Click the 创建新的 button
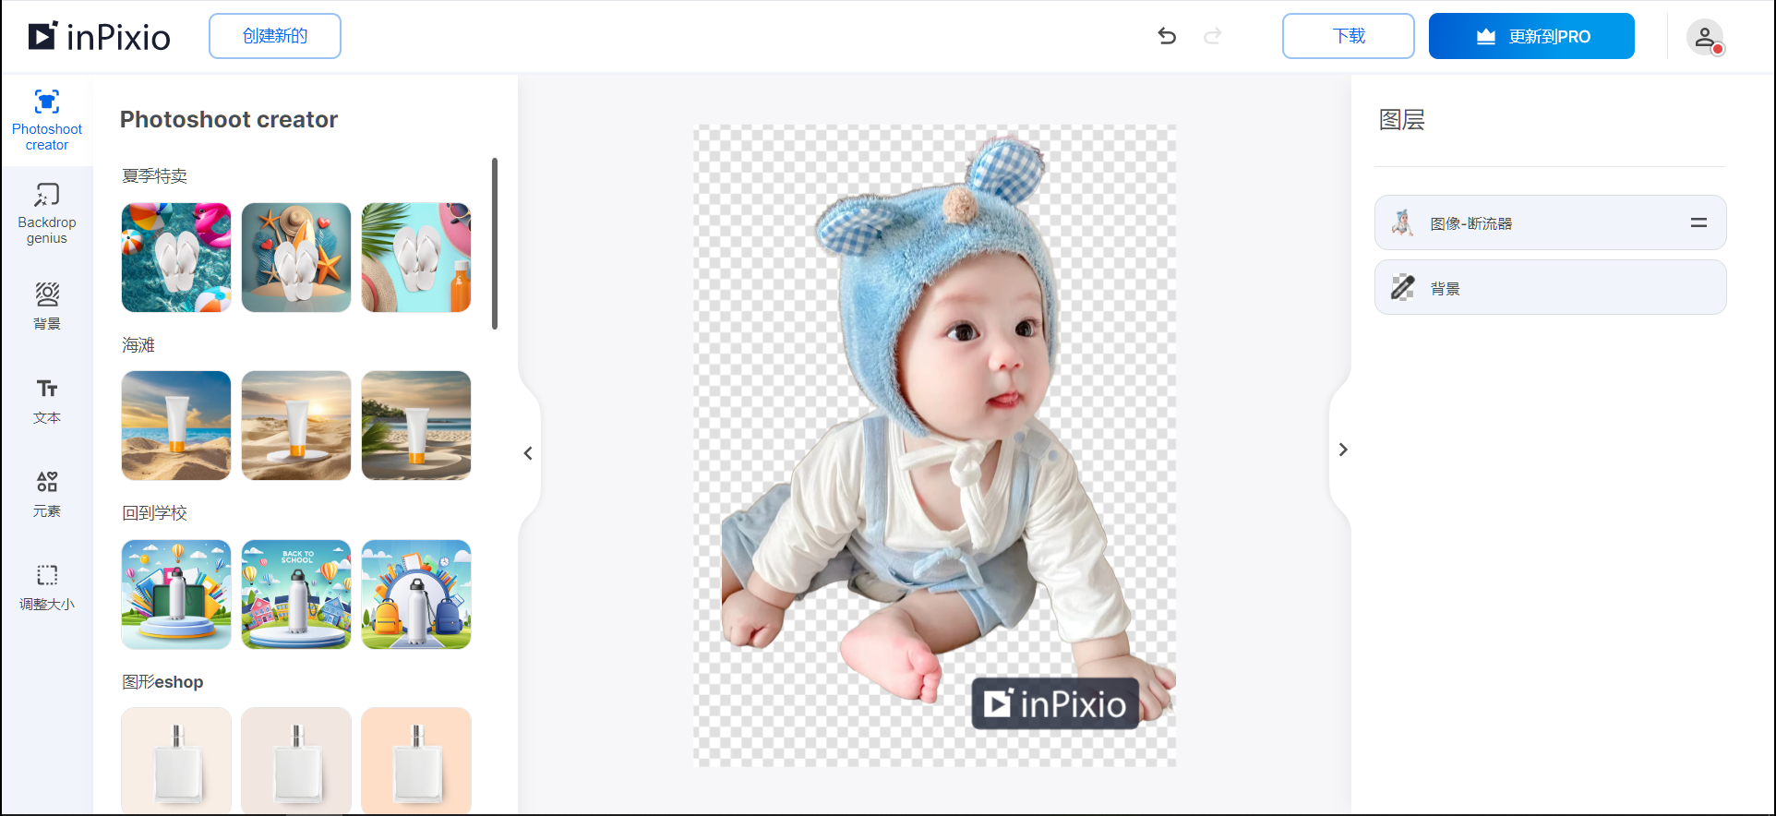1776x816 pixels. 275,36
